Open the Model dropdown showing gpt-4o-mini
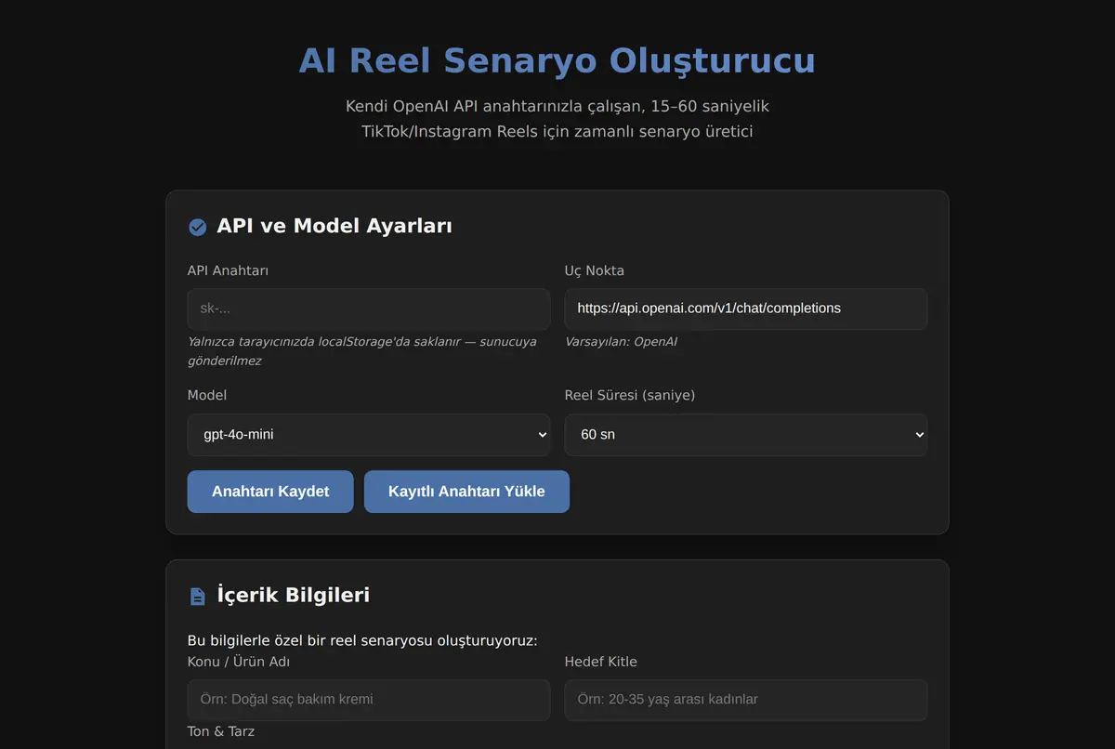Image resolution: width=1115 pixels, height=749 pixels. (x=369, y=434)
